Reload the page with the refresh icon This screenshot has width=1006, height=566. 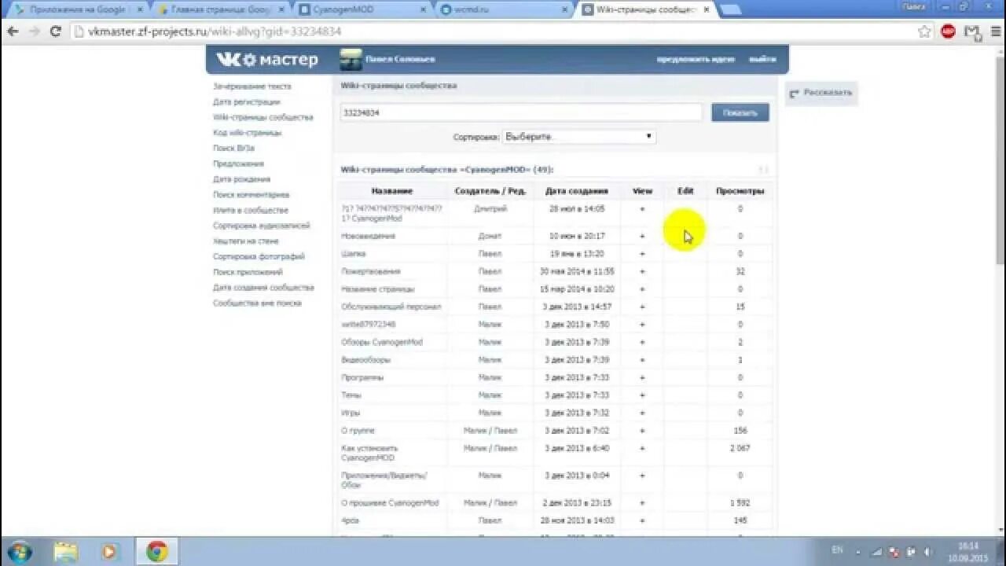(x=55, y=31)
